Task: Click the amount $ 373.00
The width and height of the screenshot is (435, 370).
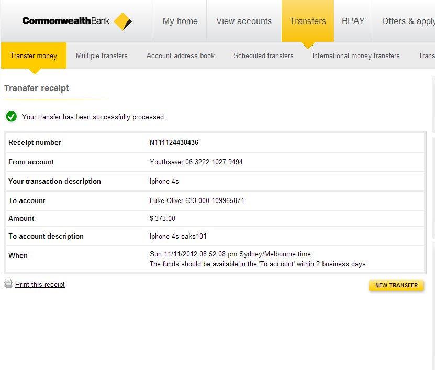Action: 163,219
